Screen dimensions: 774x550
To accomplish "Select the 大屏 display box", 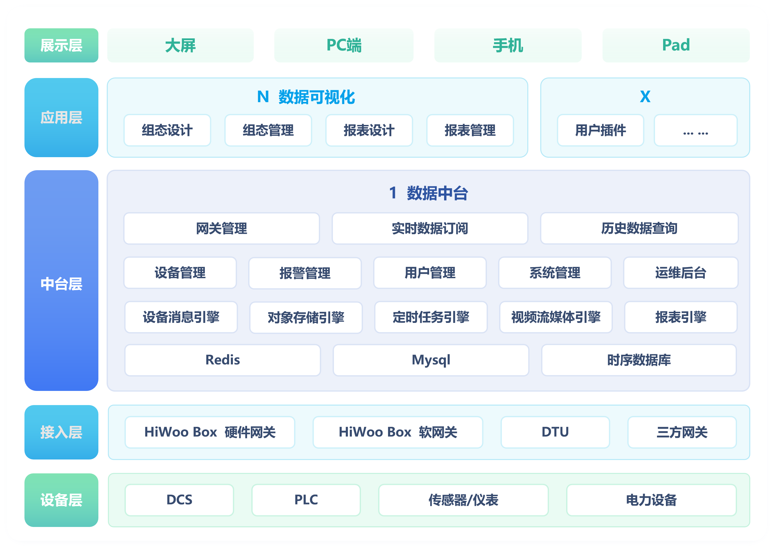I will 180,45.
